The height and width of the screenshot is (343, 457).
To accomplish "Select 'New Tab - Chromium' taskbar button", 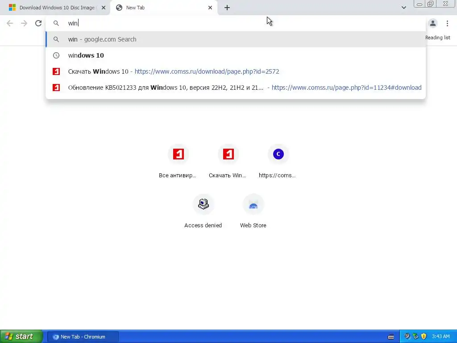I will [83, 337].
